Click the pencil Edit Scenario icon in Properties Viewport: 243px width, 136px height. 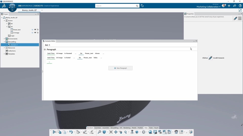tap(235, 18)
